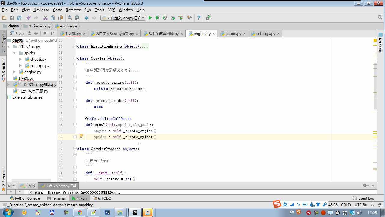Open Help with the question mark icon
385x217 pixels.
pos(199,18)
